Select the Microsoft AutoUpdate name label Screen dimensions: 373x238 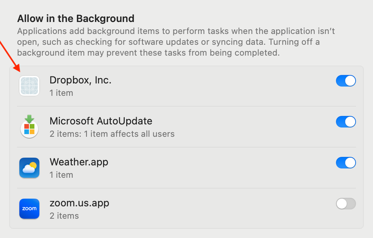click(x=101, y=121)
